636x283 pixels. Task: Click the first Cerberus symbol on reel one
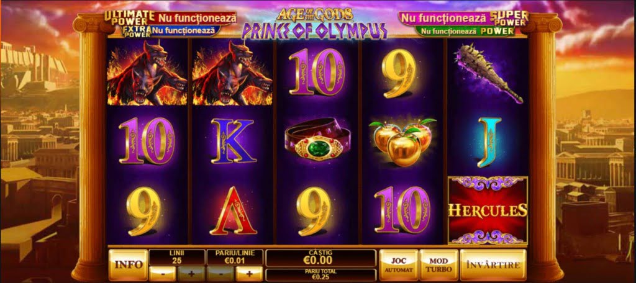[147, 73]
